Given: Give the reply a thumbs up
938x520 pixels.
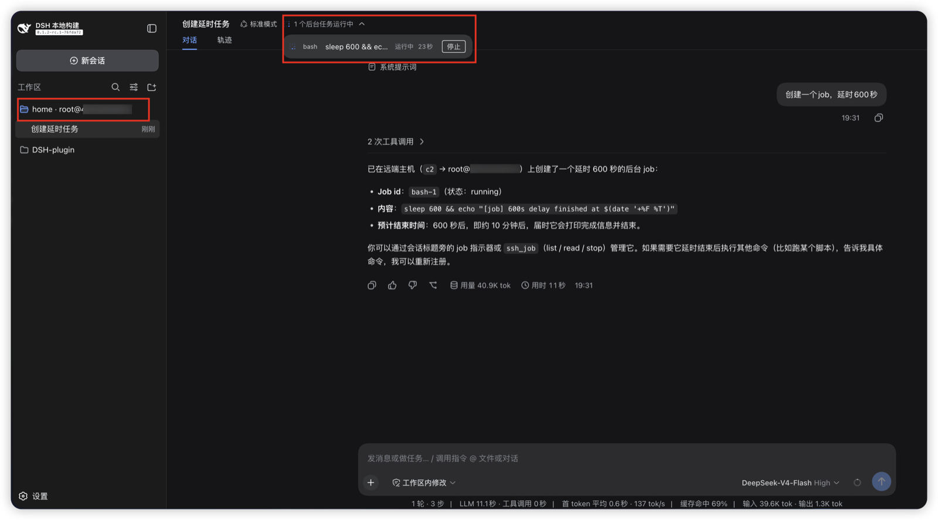Looking at the screenshot, I should tap(392, 285).
